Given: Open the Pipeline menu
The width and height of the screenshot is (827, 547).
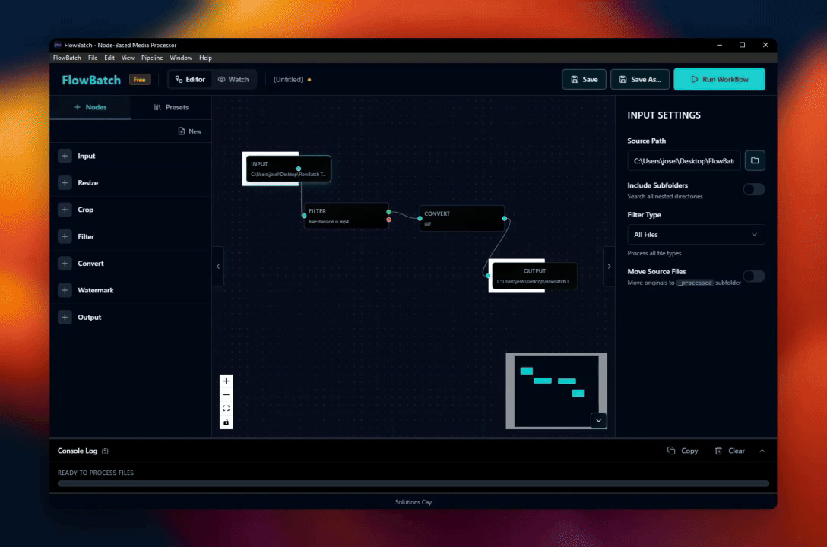Looking at the screenshot, I should [152, 58].
